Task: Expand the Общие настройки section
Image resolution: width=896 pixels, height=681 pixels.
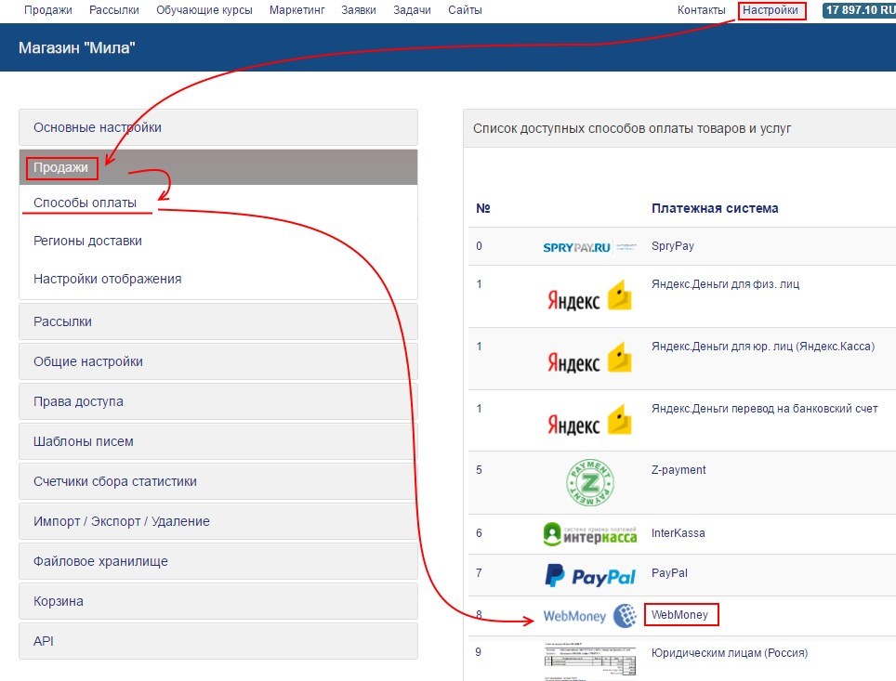Action: pyautogui.click(x=218, y=361)
